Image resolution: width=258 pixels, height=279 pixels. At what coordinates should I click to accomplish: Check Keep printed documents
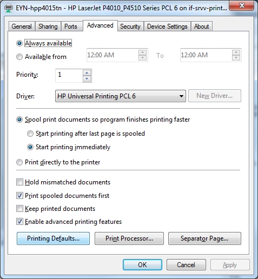coord(19,209)
